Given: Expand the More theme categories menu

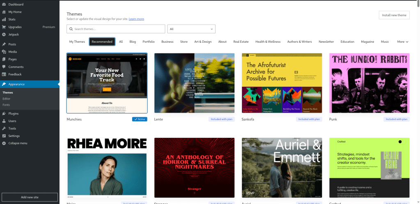Looking at the screenshot, I should [x=402, y=42].
